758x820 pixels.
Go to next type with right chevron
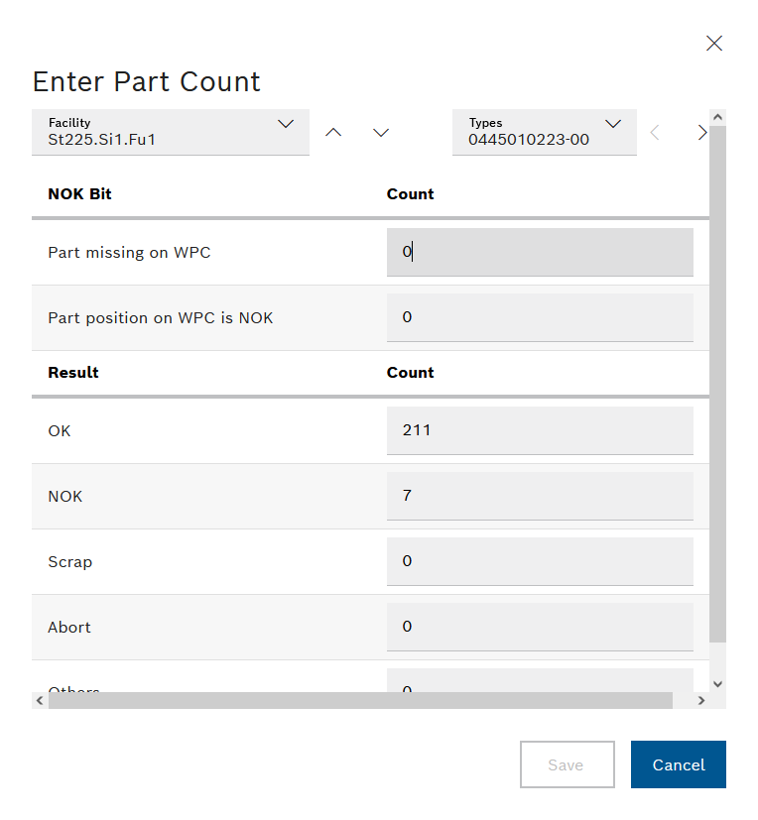[700, 133]
